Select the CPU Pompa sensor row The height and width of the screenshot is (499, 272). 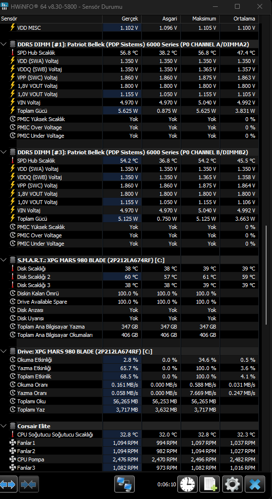coord(129,459)
